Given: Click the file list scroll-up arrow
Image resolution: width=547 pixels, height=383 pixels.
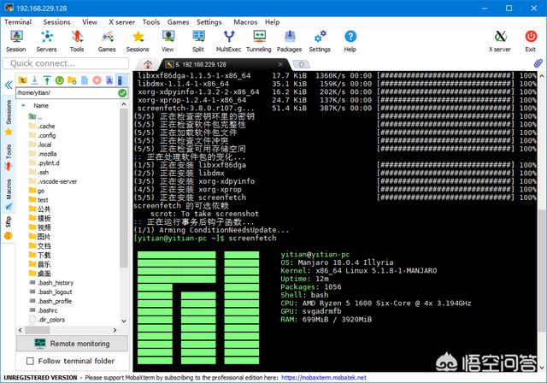Looking at the screenshot, I should click(x=124, y=104).
